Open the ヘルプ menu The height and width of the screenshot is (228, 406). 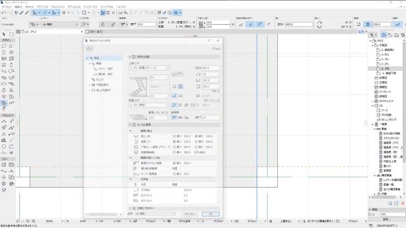point(121,7)
